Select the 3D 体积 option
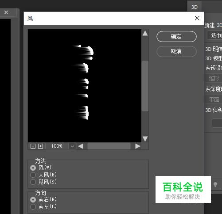The width and height of the screenshot is (222, 214). [214, 110]
